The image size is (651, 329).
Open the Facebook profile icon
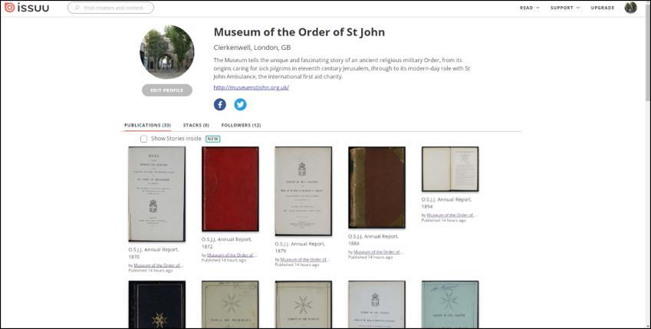click(219, 104)
